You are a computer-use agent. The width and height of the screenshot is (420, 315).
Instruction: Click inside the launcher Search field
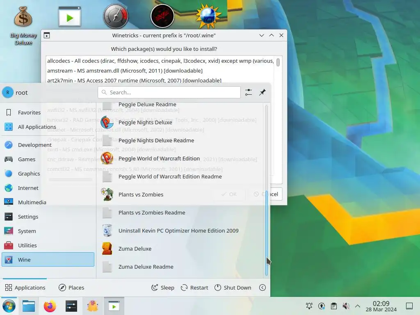tap(169, 92)
